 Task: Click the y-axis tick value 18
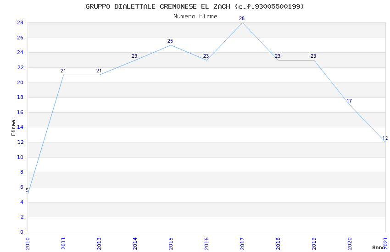click(x=20, y=97)
